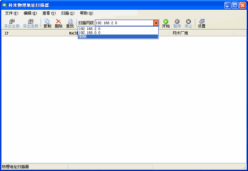Maximize the scanner window

[235, 5]
